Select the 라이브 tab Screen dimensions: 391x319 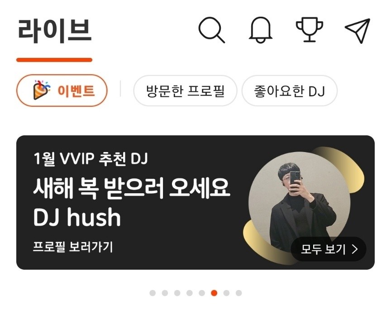click(x=55, y=31)
